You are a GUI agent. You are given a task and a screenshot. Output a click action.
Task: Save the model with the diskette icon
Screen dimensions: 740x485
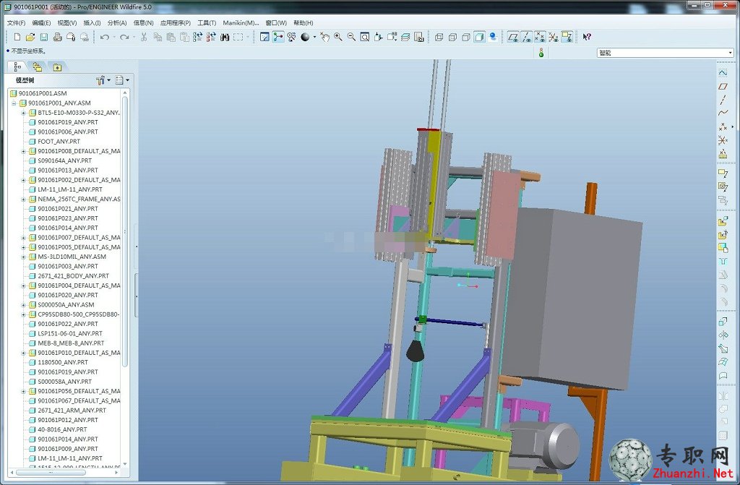point(44,37)
